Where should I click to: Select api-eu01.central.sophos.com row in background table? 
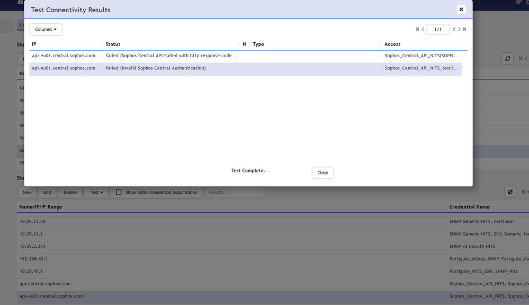273,297
